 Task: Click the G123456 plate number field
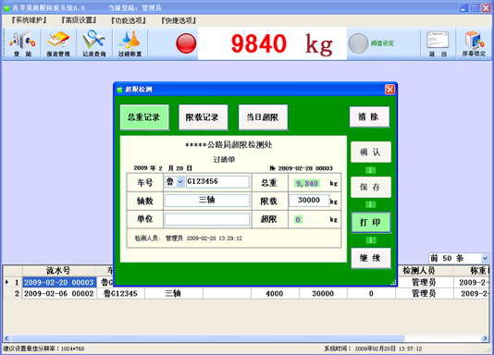[217, 182]
